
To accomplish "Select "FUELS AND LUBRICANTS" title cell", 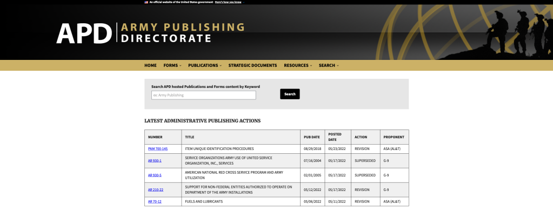I will point(241,202).
